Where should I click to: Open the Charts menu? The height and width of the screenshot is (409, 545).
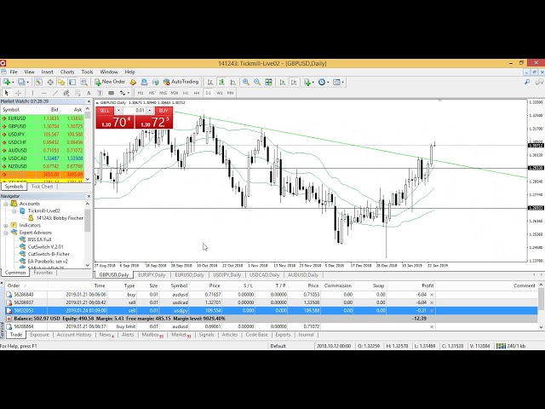(67, 72)
